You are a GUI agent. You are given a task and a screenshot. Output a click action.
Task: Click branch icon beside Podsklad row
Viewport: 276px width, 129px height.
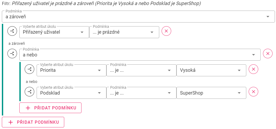pos(29,92)
